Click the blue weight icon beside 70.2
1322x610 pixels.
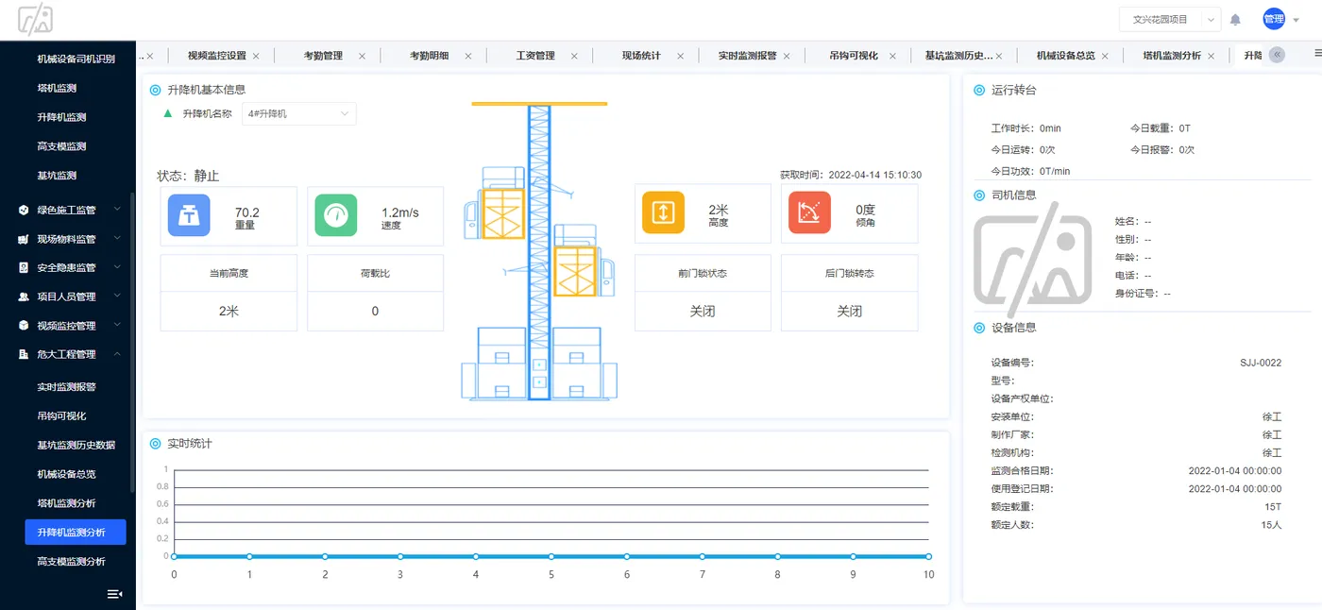189,214
